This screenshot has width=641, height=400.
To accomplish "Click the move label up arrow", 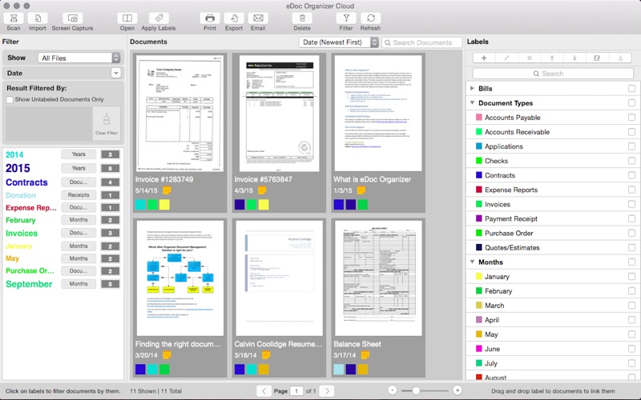I will click(x=552, y=58).
